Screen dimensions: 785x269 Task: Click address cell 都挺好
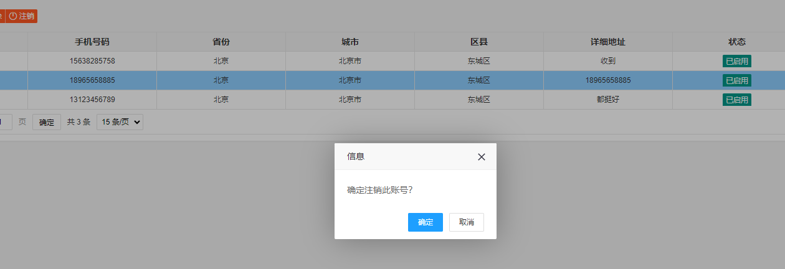tap(608, 100)
